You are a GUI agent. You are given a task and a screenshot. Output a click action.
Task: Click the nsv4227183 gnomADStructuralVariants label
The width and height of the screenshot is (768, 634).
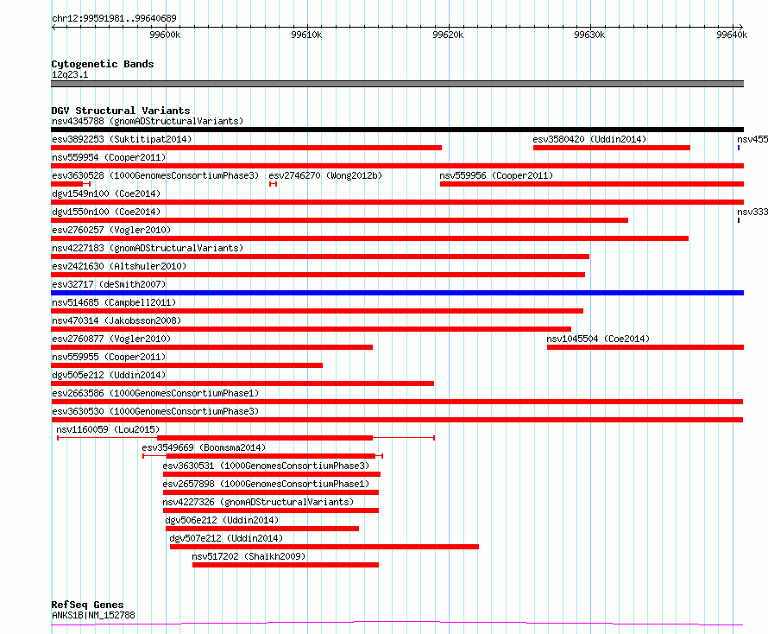pos(148,248)
